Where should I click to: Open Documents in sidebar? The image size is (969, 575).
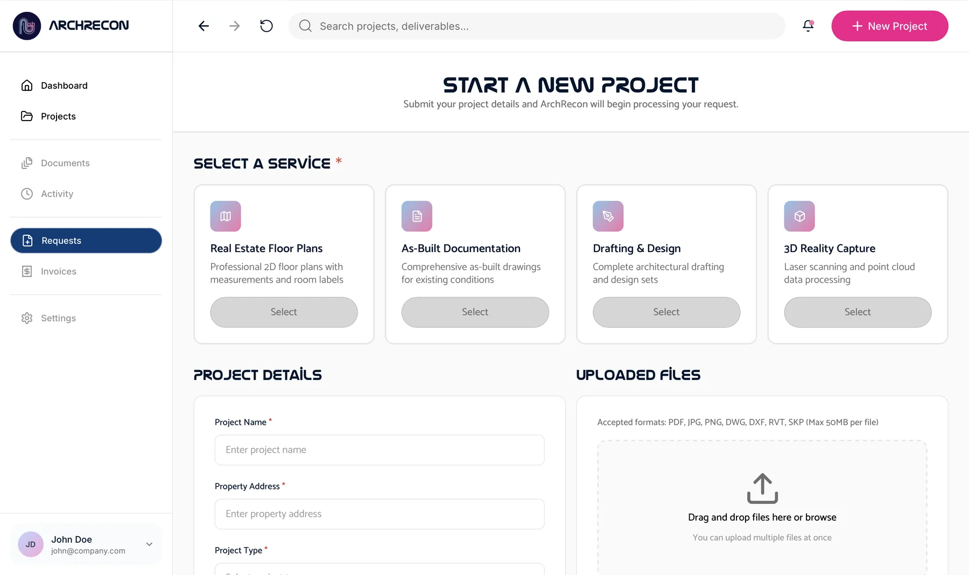86,163
